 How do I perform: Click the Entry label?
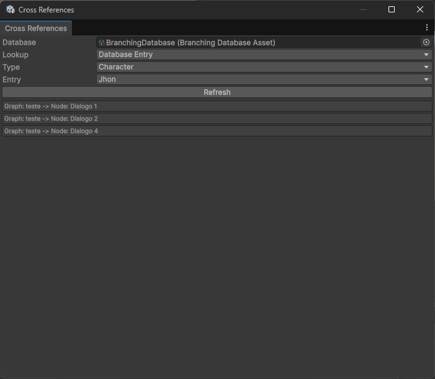[12, 79]
